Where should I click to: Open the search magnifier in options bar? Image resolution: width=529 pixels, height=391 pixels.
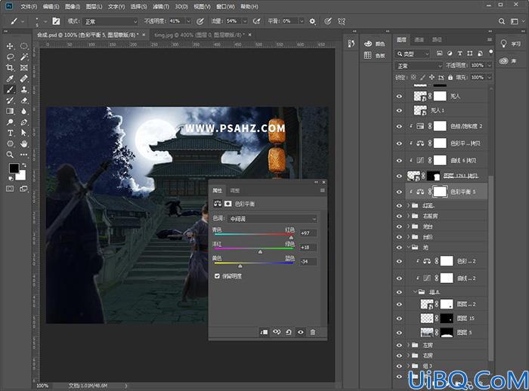pyautogui.click(x=502, y=21)
